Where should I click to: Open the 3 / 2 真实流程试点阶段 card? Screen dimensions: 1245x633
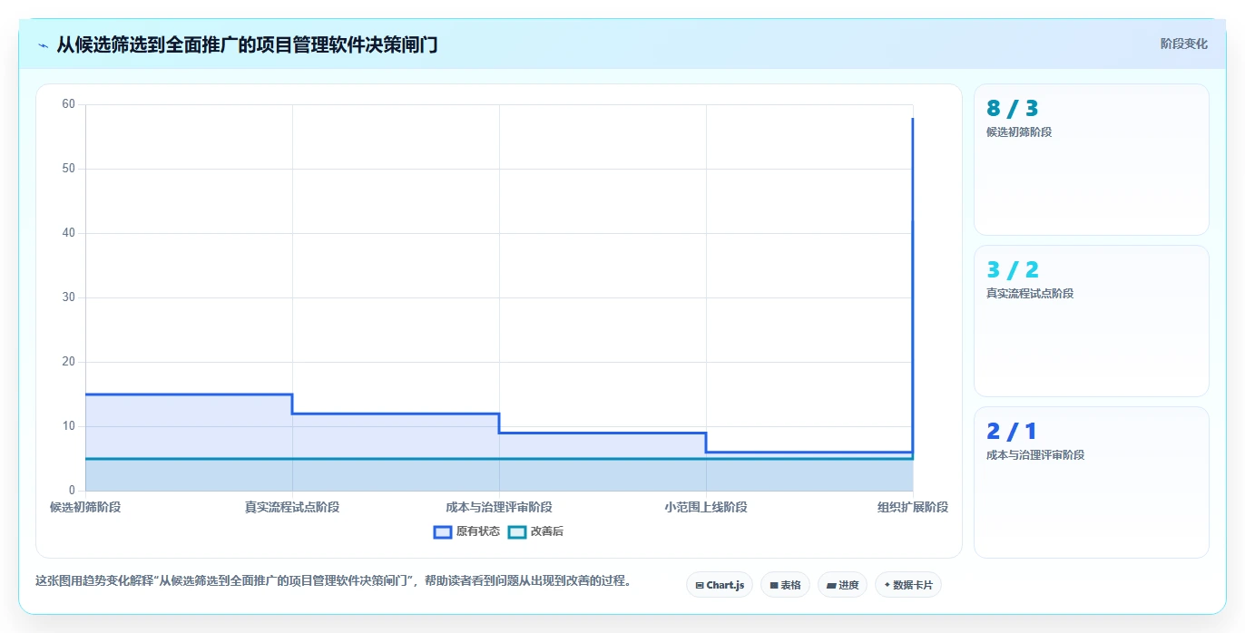click(x=1091, y=321)
